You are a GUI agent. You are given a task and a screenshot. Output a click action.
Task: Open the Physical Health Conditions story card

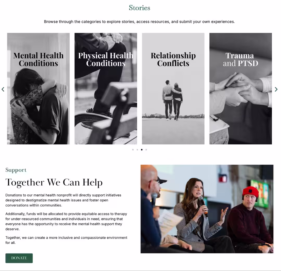106,89
